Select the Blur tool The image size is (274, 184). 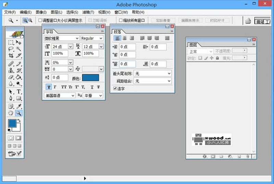[11, 84]
